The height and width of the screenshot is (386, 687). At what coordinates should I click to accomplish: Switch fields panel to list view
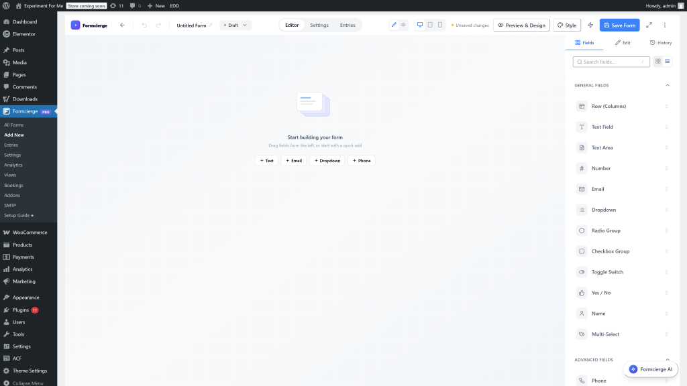(668, 61)
